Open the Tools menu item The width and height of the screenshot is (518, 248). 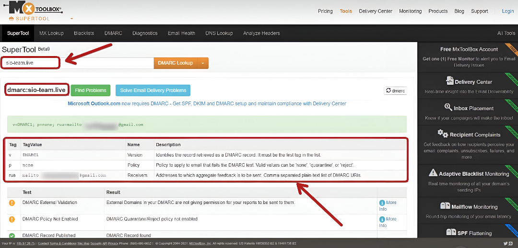pyautogui.click(x=346, y=11)
